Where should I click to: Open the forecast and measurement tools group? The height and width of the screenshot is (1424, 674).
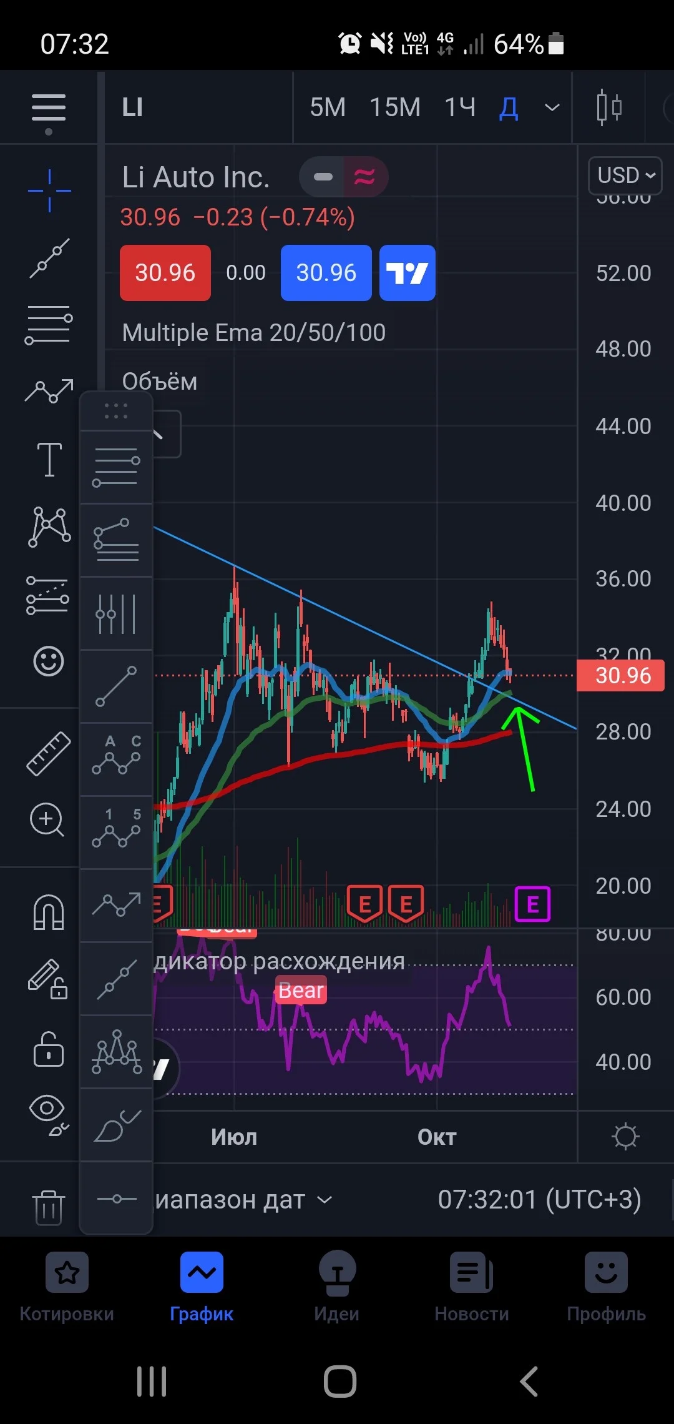[48, 595]
